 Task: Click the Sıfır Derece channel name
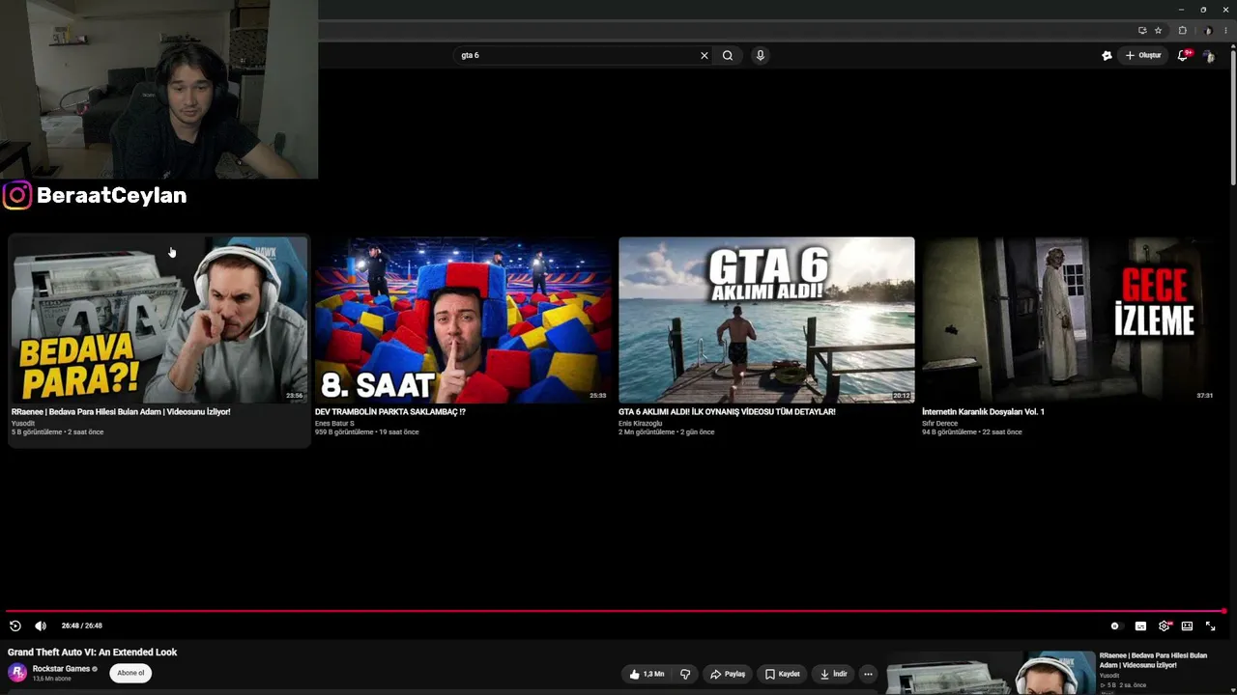point(940,423)
